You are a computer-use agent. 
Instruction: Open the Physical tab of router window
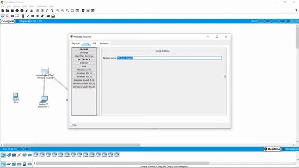[76, 43]
